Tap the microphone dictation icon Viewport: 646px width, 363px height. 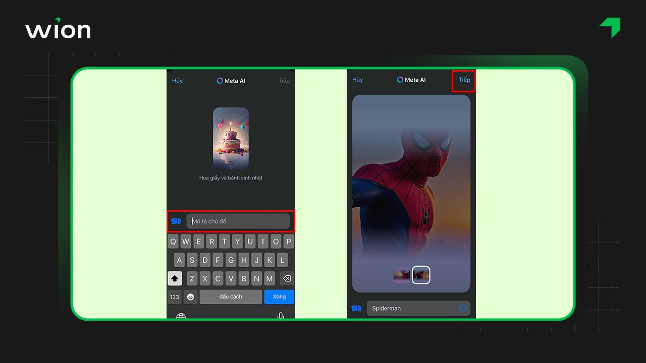[281, 316]
